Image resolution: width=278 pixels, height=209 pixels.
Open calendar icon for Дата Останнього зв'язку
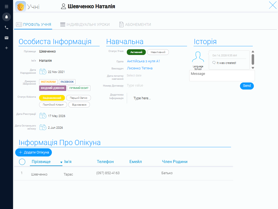pyautogui.click(x=43, y=127)
